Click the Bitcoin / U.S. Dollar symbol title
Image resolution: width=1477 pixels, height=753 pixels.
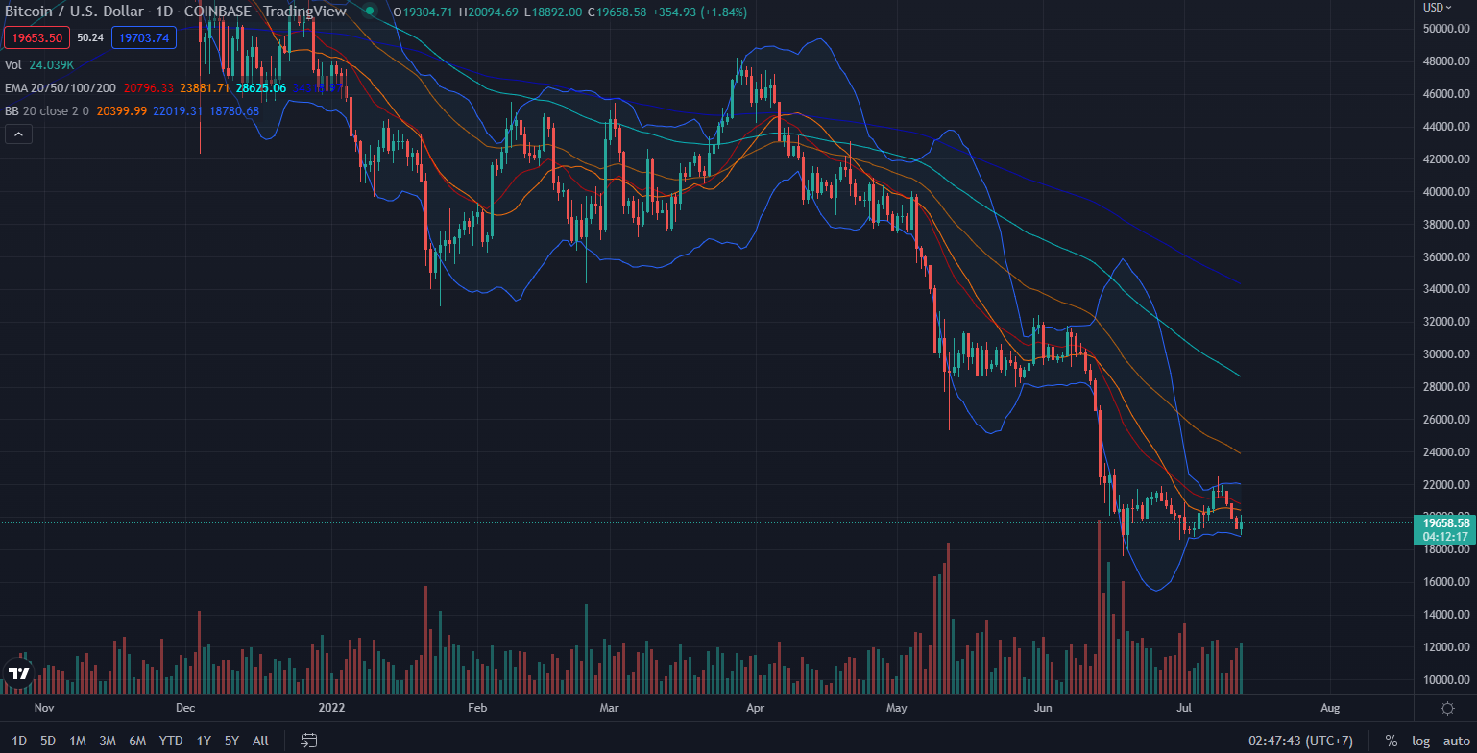coord(74,12)
